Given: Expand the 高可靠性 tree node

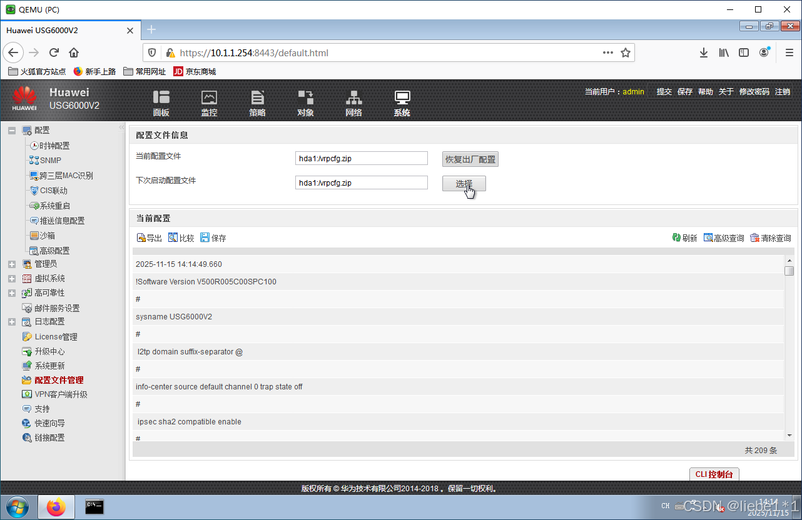Looking at the screenshot, I should coord(12,293).
